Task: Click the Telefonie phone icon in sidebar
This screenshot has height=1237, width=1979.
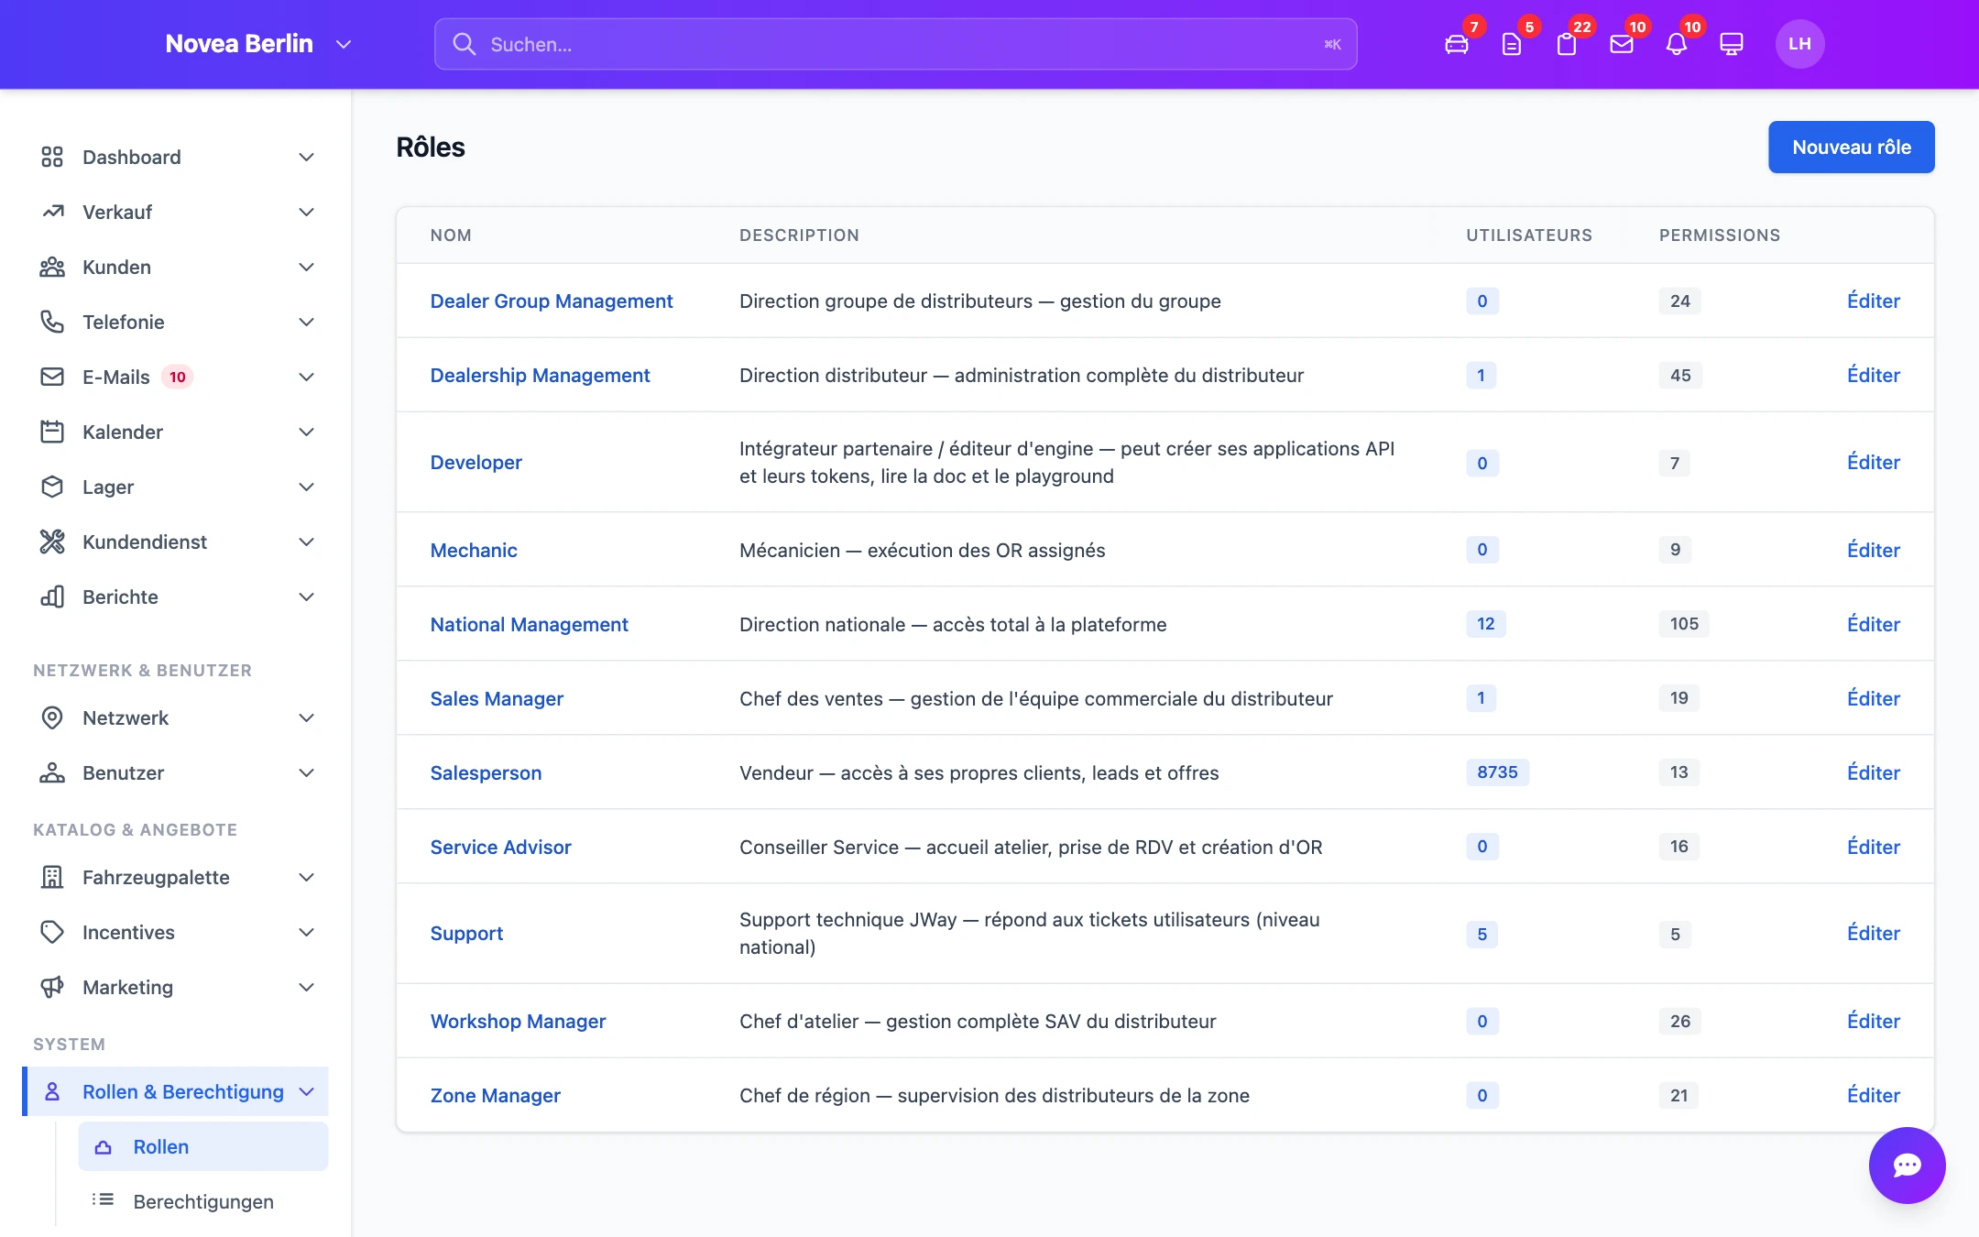Action: tap(52, 322)
